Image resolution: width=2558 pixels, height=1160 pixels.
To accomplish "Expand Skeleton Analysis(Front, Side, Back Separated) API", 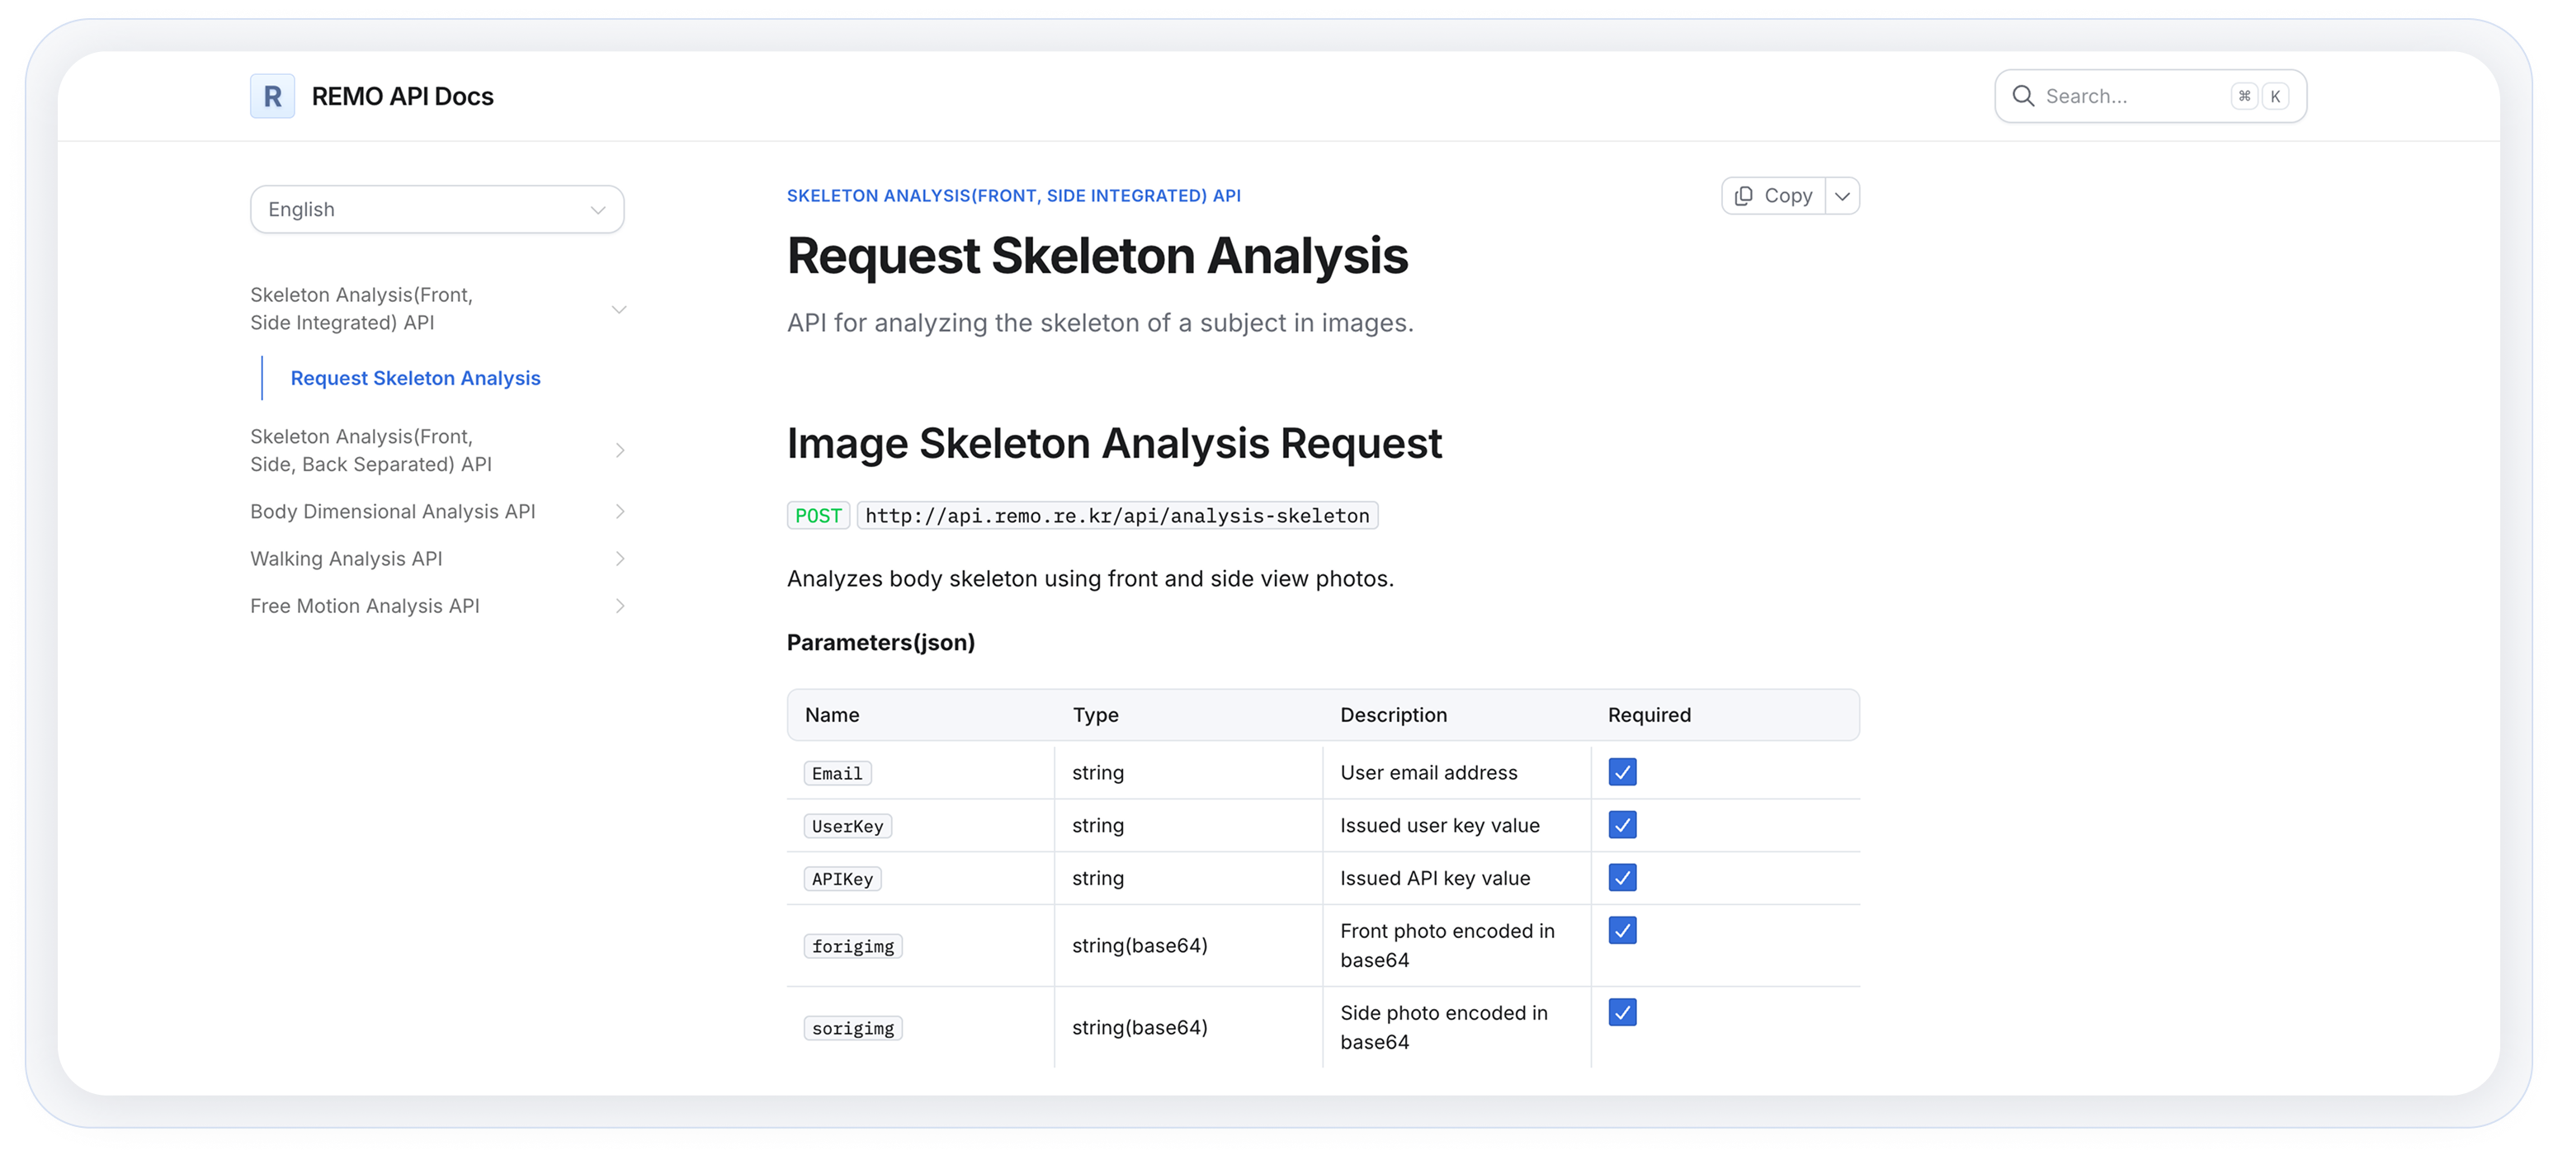I will tap(620, 451).
